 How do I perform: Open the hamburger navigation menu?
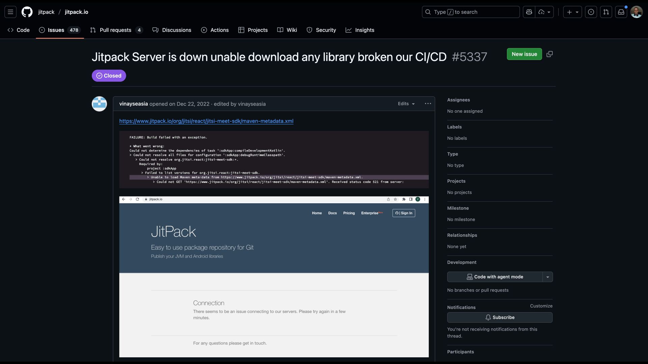coord(10,12)
